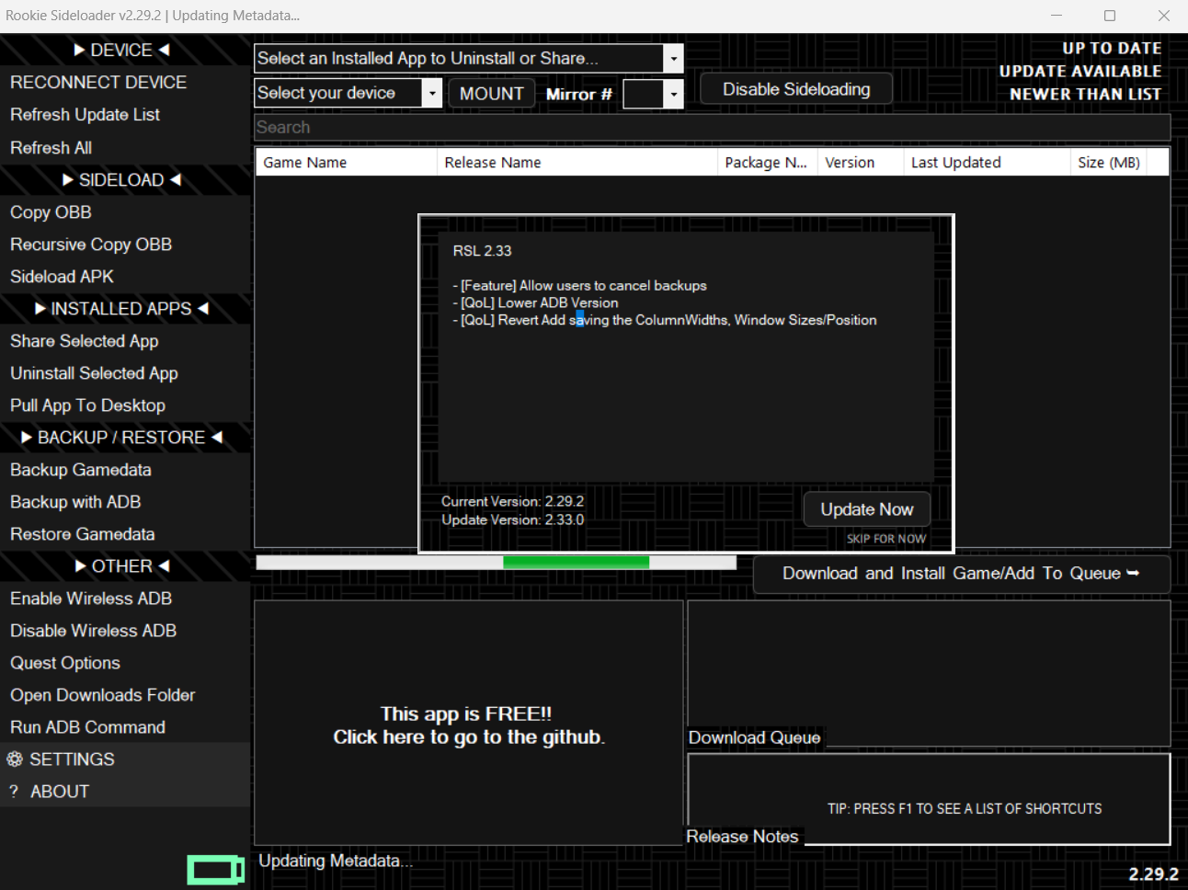The height and width of the screenshot is (890, 1188).
Task: Click Backup Gamedata
Action: (125, 470)
